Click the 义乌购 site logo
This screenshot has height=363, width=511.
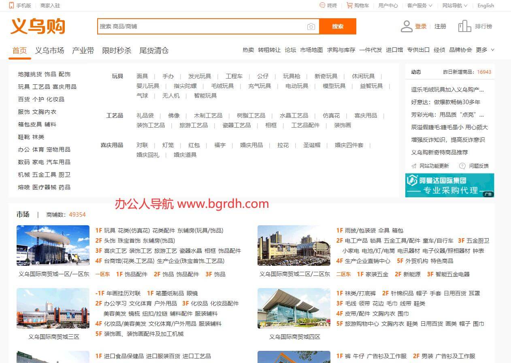[x=38, y=26]
